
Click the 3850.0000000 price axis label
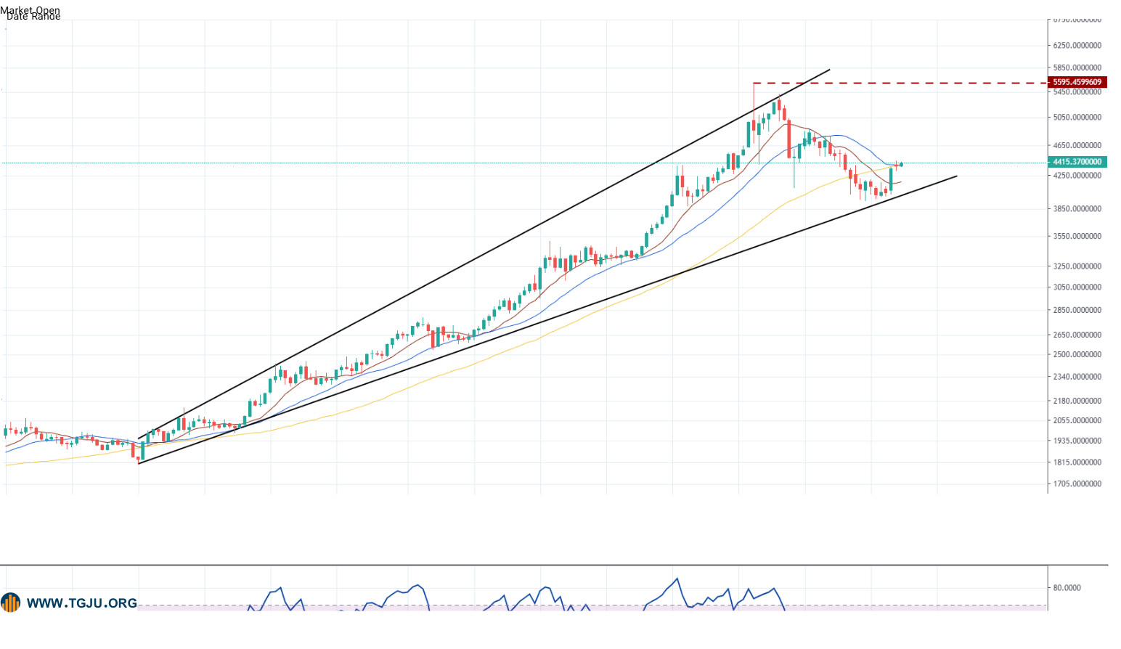tap(1077, 208)
